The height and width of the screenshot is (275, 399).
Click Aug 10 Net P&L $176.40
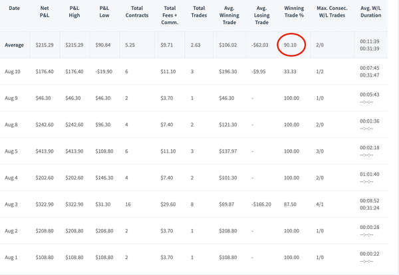pyautogui.click(x=45, y=72)
